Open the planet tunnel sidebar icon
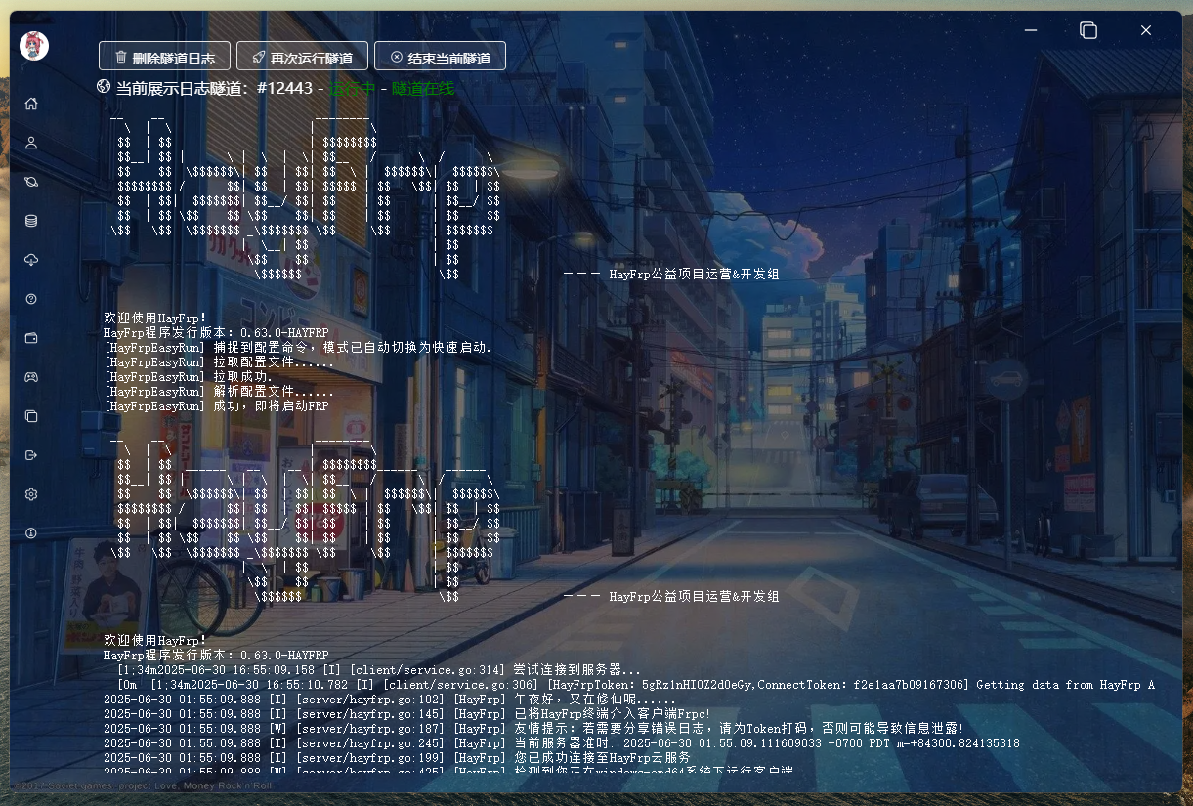Screen dimensions: 1193x806 (31, 182)
